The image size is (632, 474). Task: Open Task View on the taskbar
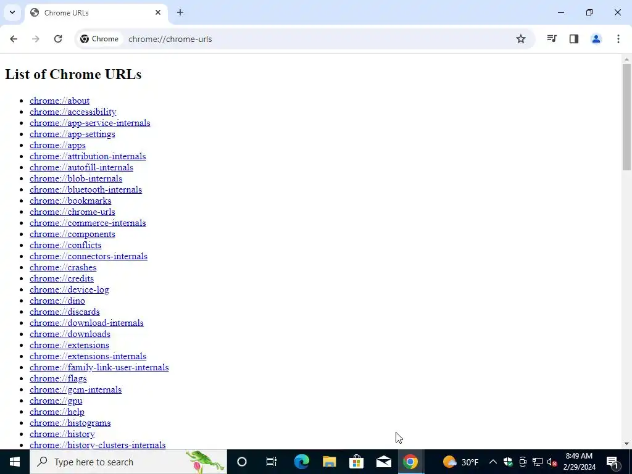[x=272, y=462]
